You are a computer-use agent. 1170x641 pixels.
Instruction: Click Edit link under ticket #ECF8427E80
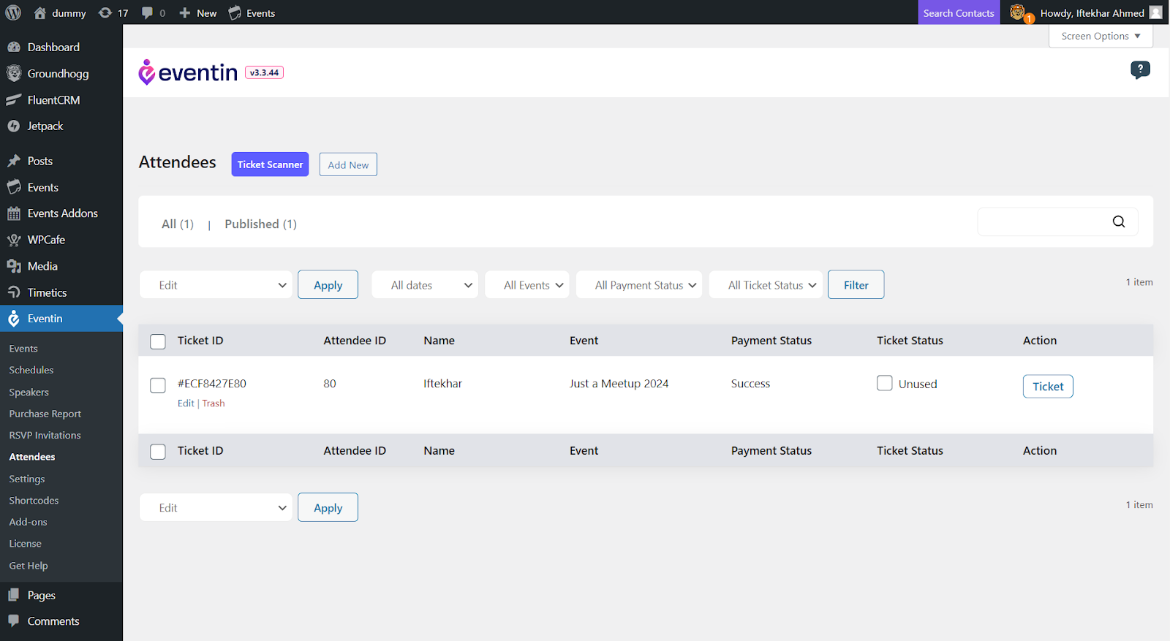tap(186, 403)
